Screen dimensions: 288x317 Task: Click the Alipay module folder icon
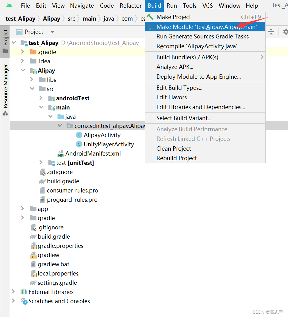tap(33, 70)
